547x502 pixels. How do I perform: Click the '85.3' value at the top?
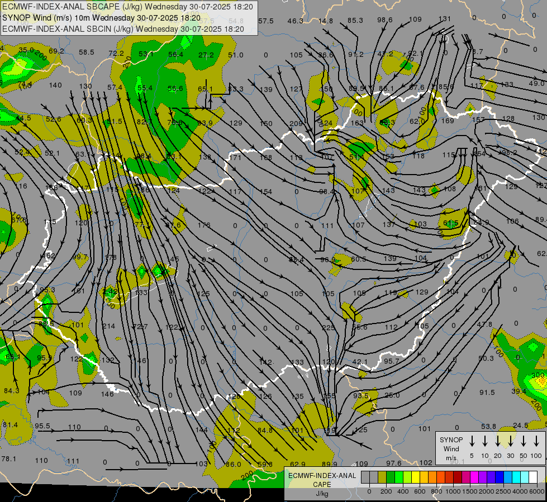coord(355,20)
